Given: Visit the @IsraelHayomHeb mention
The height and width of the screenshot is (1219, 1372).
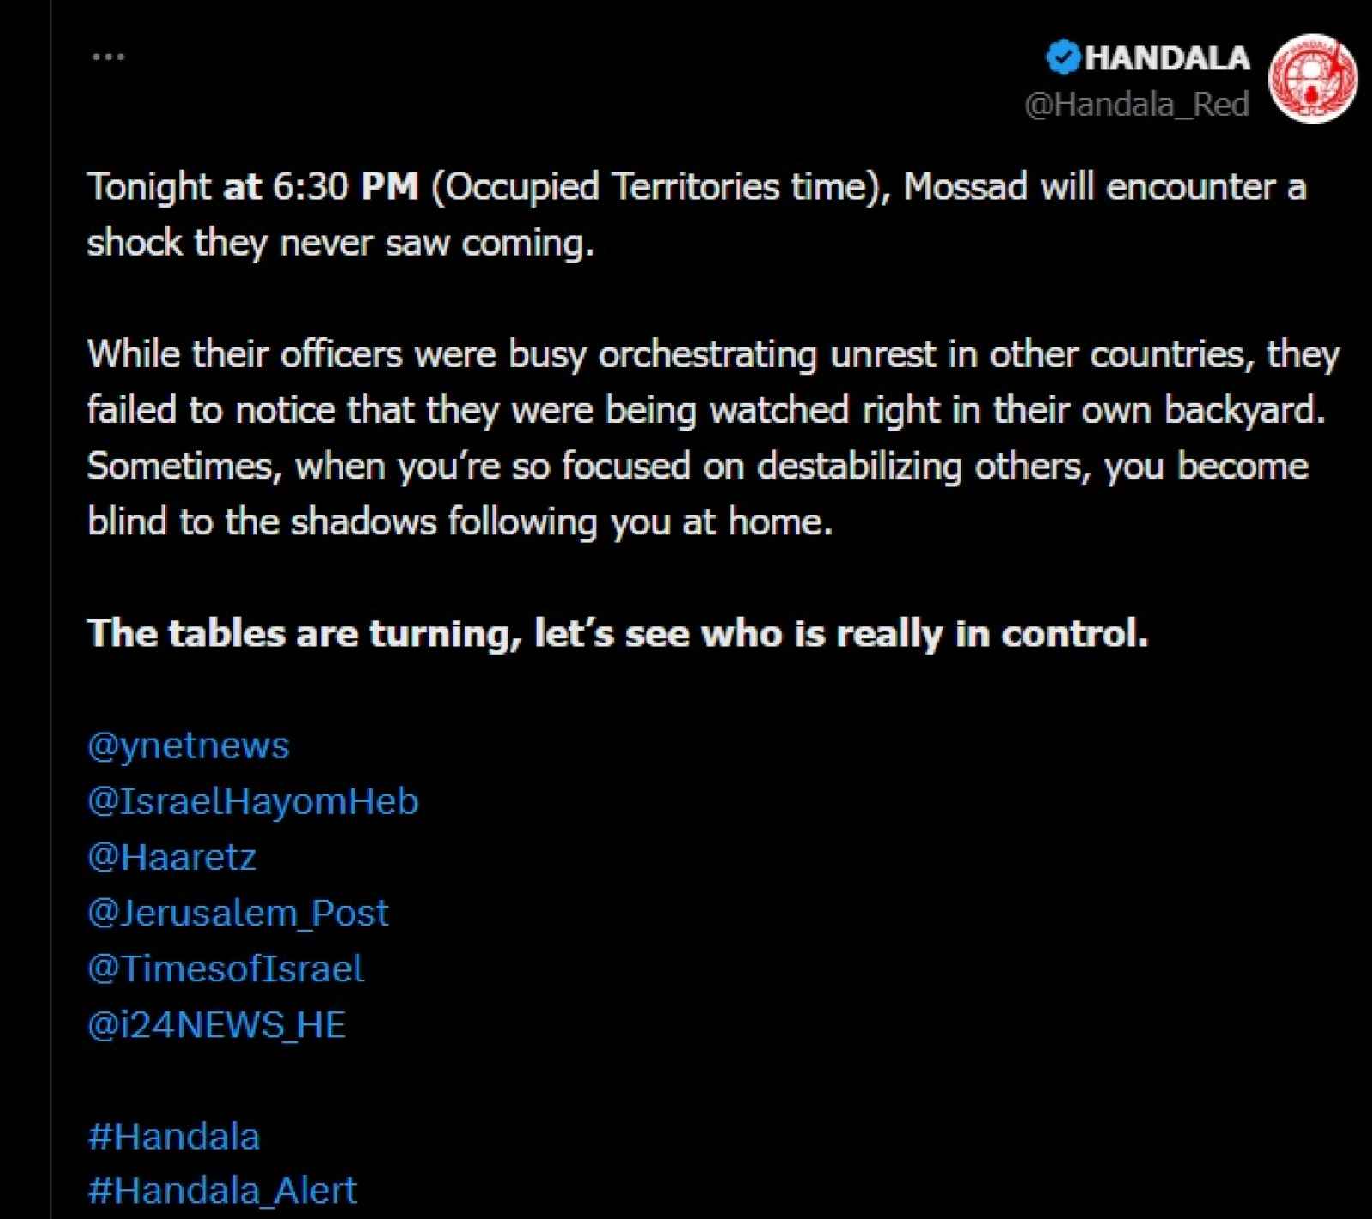Looking at the screenshot, I should [x=253, y=801].
